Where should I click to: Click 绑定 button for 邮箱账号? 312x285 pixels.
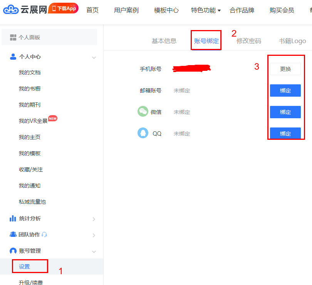click(x=285, y=91)
